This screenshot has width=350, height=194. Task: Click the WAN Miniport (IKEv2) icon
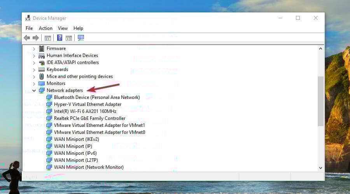coord(49,139)
